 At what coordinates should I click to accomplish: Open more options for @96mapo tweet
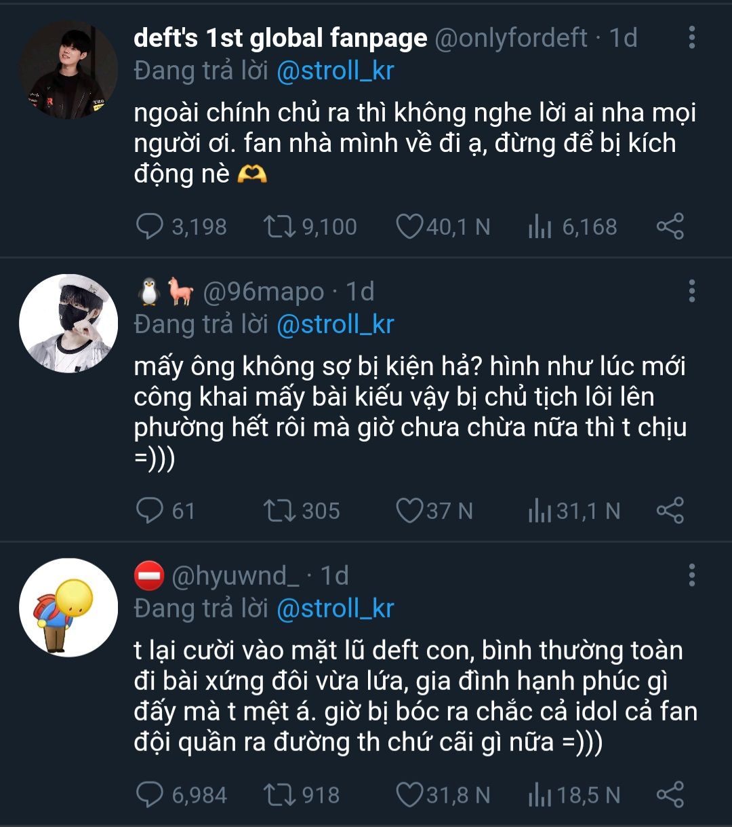[x=691, y=291]
